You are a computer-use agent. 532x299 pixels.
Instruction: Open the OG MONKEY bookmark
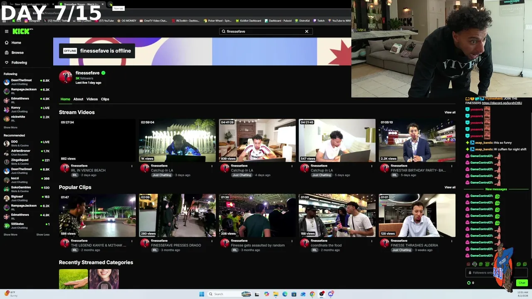click(x=127, y=21)
